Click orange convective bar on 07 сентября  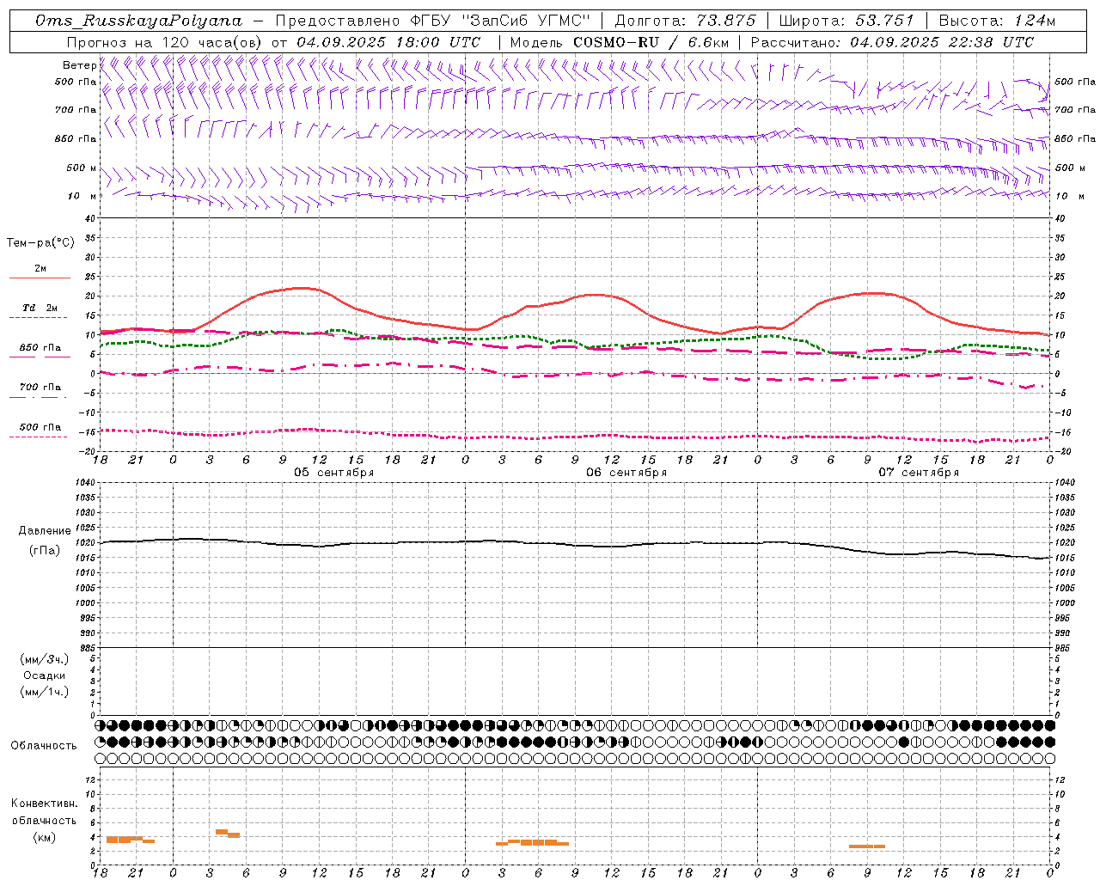pyautogui.click(x=866, y=846)
